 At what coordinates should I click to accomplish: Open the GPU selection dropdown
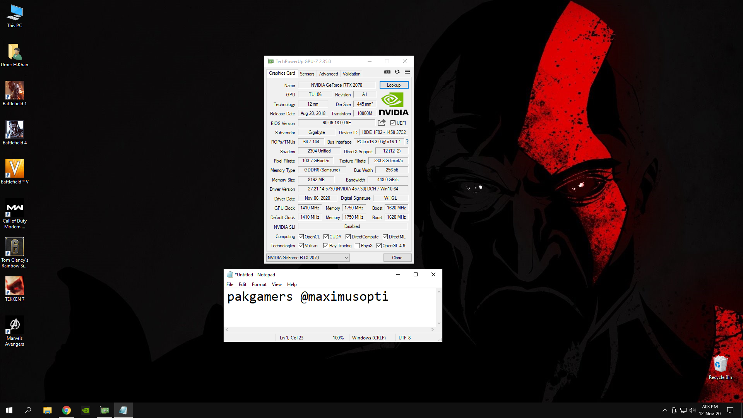click(x=308, y=258)
